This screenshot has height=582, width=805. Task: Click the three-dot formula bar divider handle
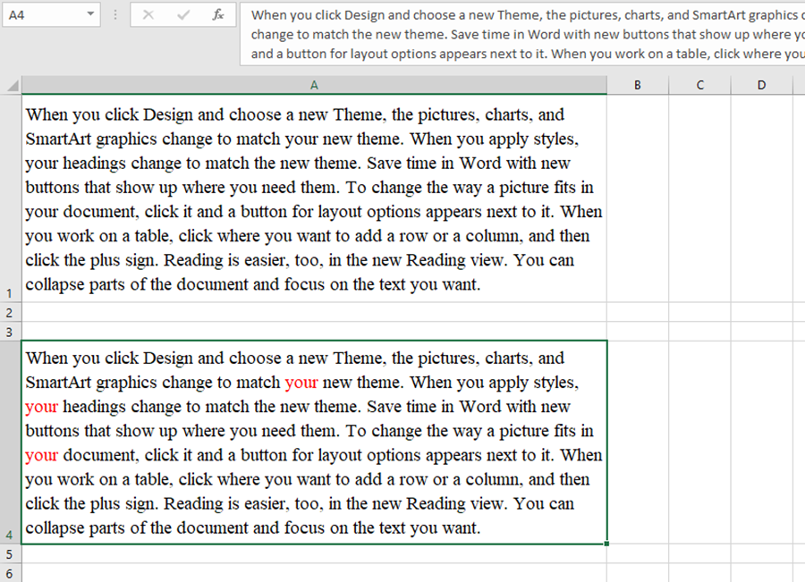115,15
